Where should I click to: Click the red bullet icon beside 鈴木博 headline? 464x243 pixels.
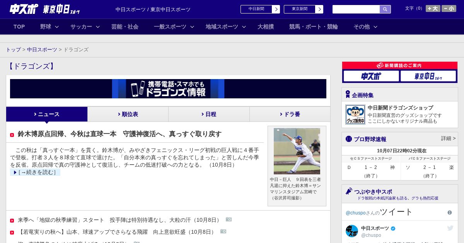(12, 135)
